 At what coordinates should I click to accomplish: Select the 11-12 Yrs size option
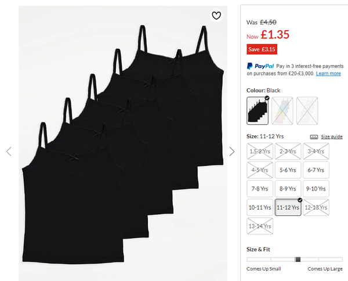[288, 207]
